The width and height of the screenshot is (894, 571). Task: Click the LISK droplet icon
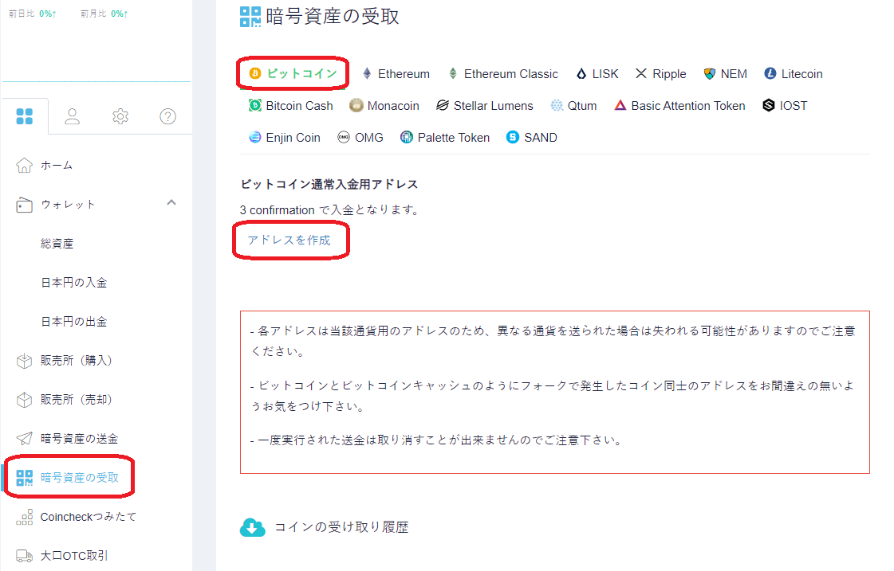point(581,74)
